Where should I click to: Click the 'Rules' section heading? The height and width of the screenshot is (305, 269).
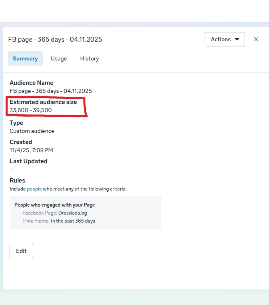(17, 181)
